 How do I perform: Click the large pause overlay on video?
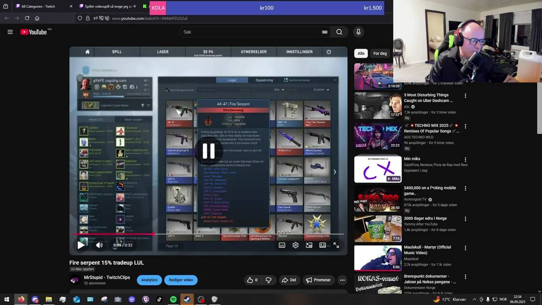tap(208, 151)
